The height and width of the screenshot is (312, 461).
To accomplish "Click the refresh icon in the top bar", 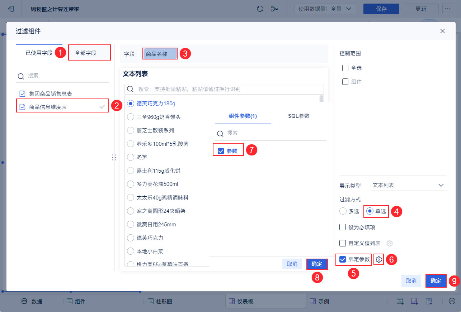I will tap(260, 9).
